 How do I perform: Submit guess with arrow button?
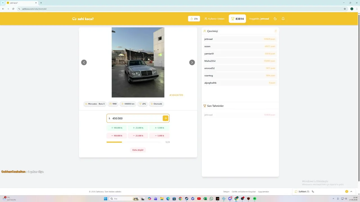pos(165,118)
